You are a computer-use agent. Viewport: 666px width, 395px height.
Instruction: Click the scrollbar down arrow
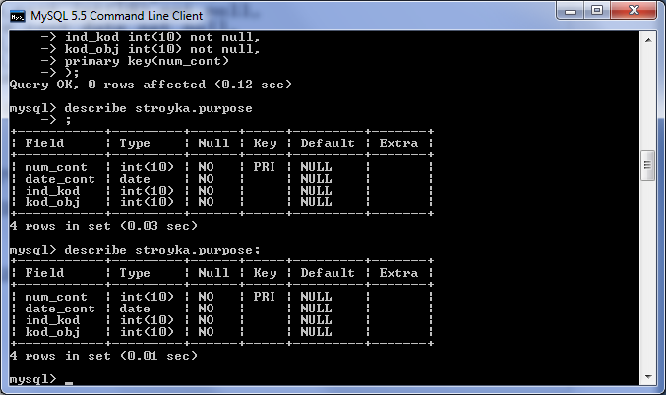point(648,376)
